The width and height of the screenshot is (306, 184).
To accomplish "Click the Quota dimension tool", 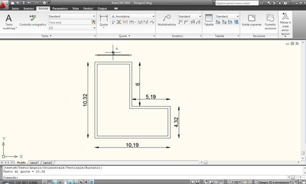I will pos(103,21).
